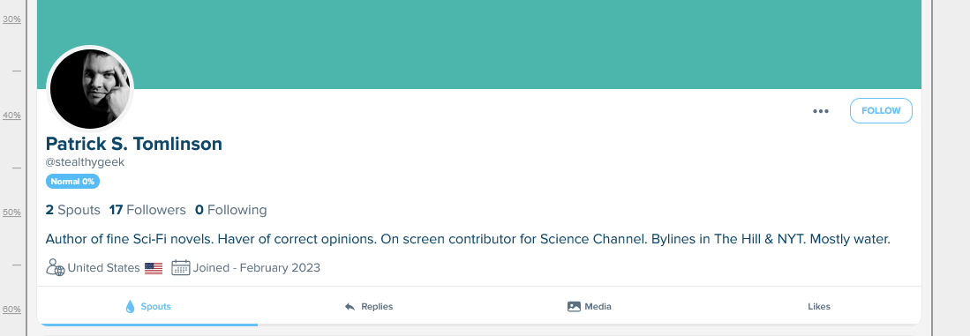Click the @stealthygeek handle

(x=86, y=162)
